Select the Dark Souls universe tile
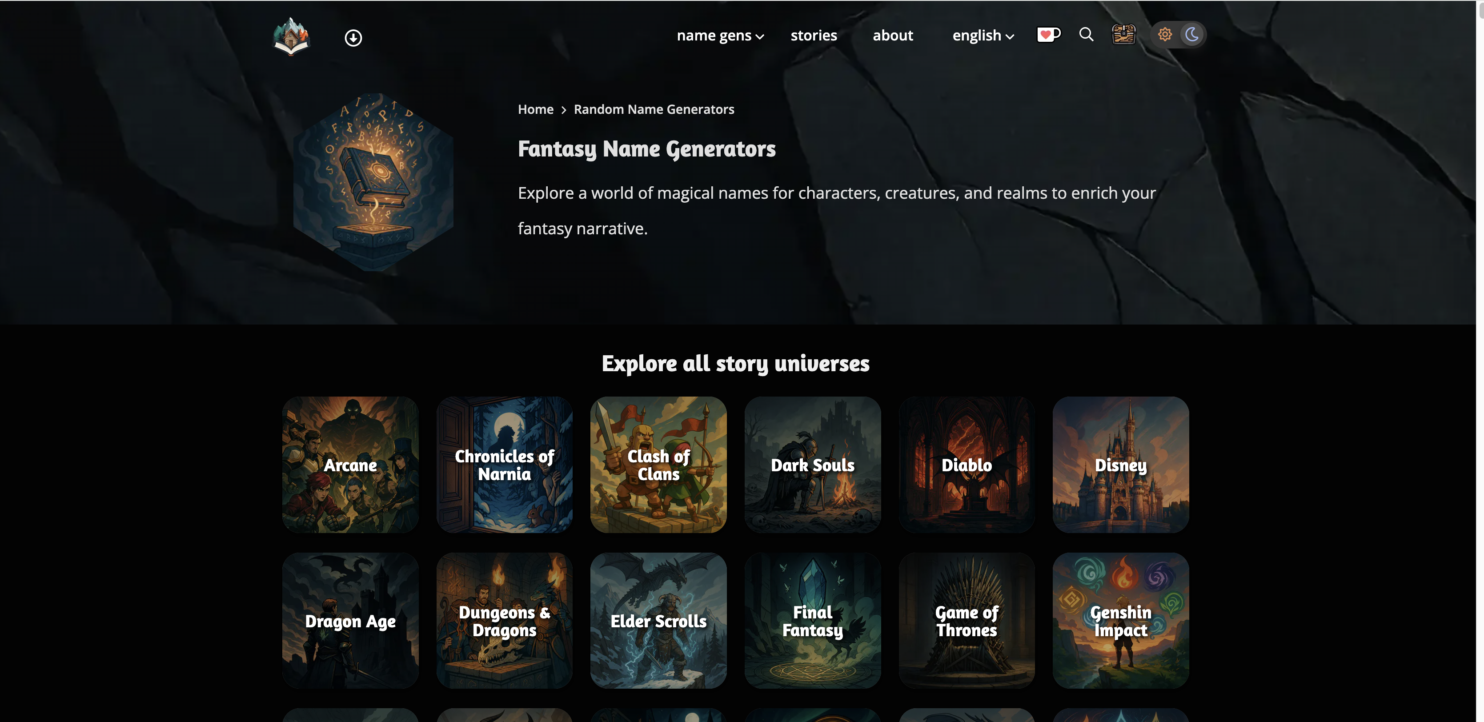 [812, 465]
